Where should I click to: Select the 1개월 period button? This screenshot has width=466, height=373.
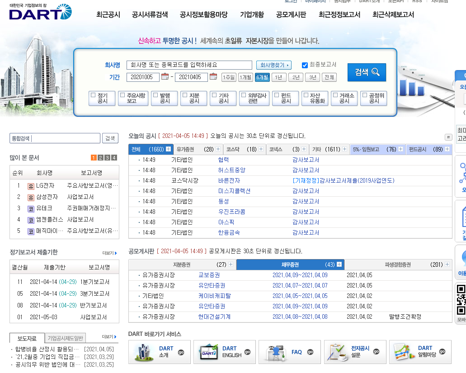245,77
